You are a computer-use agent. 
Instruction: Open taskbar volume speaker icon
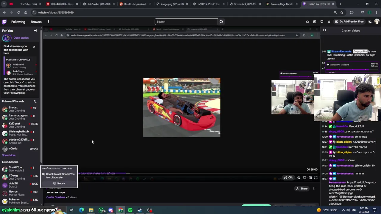point(348,210)
